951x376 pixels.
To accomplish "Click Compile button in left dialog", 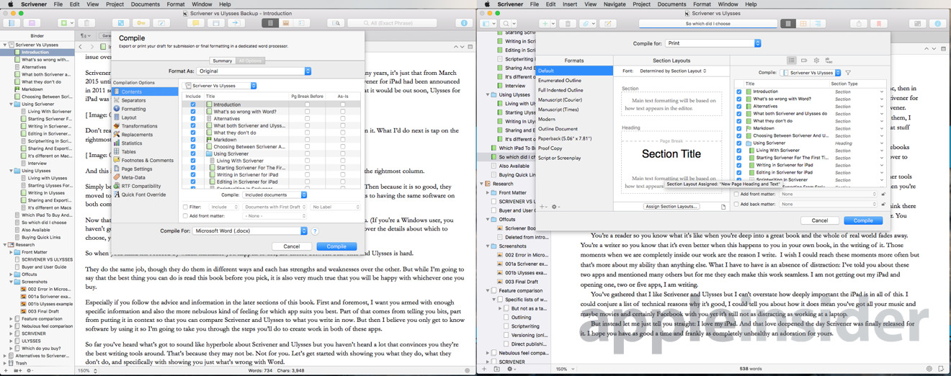I will click(336, 246).
